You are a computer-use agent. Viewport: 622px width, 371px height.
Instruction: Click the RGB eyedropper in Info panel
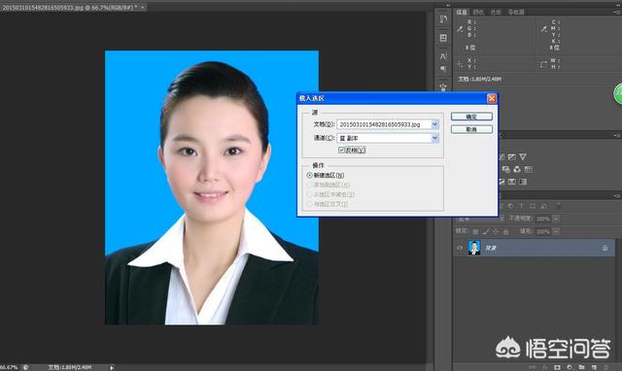pos(460,29)
